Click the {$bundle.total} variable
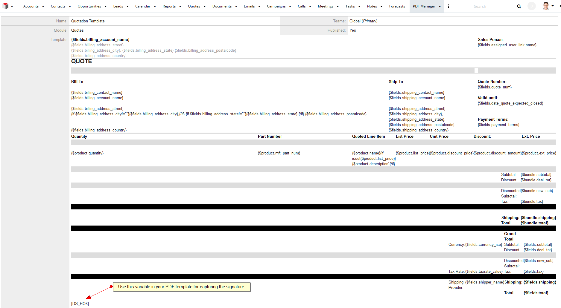 [534, 223]
